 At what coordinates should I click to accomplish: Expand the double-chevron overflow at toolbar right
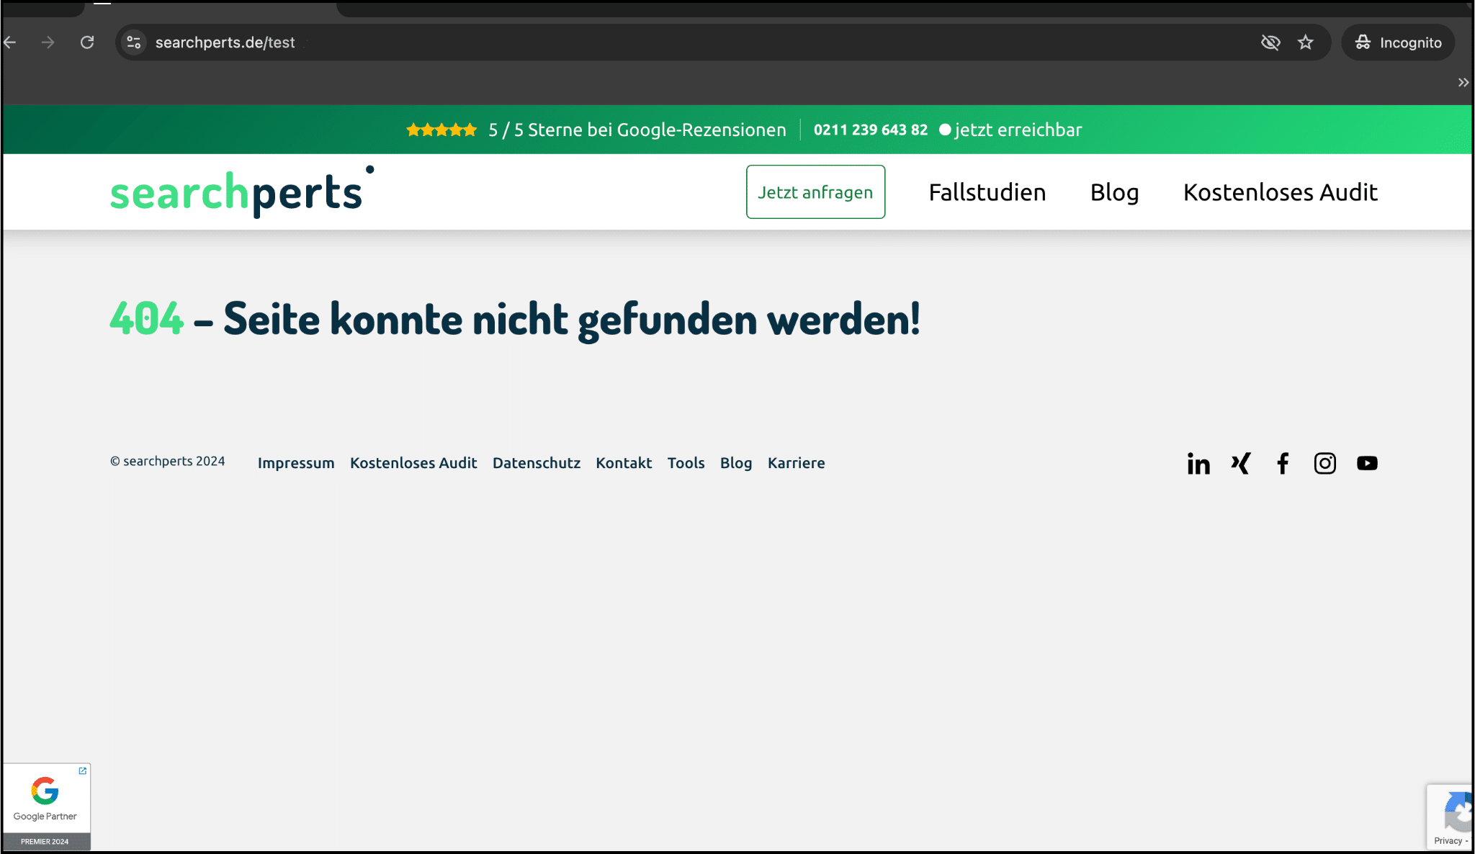(x=1463, y=82)
